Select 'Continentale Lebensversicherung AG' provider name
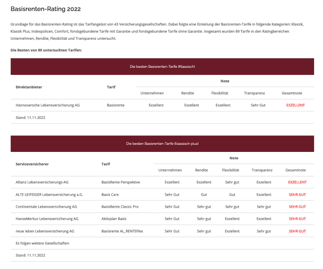323x269 pixels. click(x=46, y=207)
